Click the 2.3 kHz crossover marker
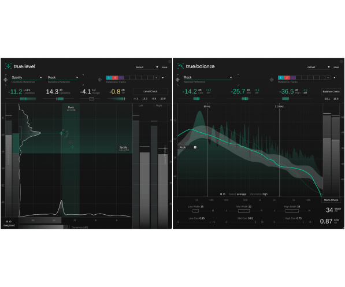345x287 pixels. (279, 106)
